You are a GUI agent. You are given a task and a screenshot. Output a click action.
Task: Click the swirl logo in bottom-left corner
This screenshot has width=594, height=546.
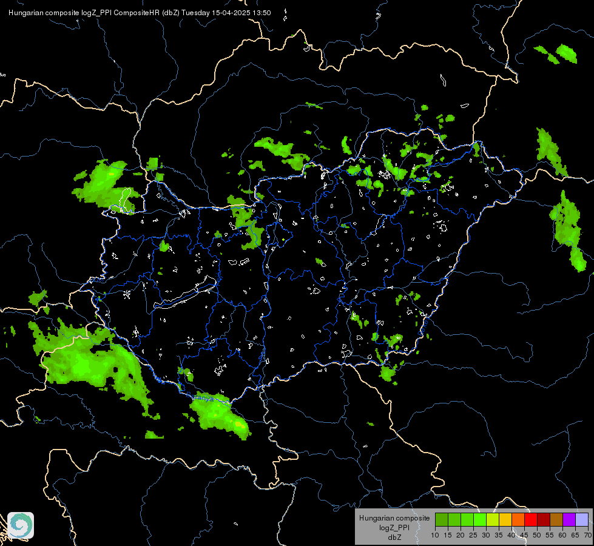[21, 525]
